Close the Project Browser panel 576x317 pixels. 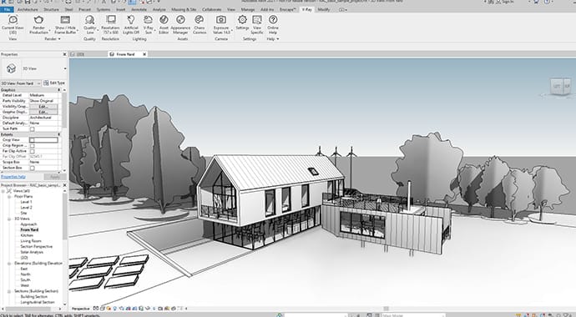pos(64,185)
